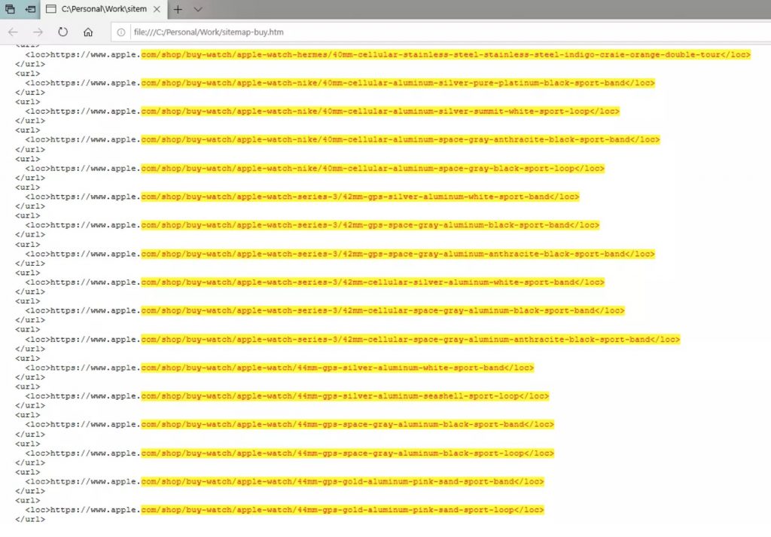Refresh the sitemap-buy.htm page
The height and width of the screenshot is (537, 771).
(x=63, y=32)
